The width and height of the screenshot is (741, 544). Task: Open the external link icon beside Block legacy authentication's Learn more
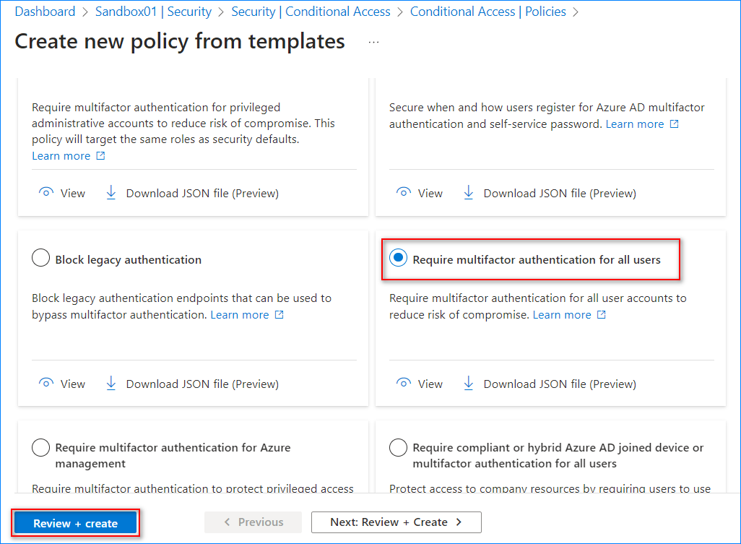pyautogui.click(x=280, y=314)
